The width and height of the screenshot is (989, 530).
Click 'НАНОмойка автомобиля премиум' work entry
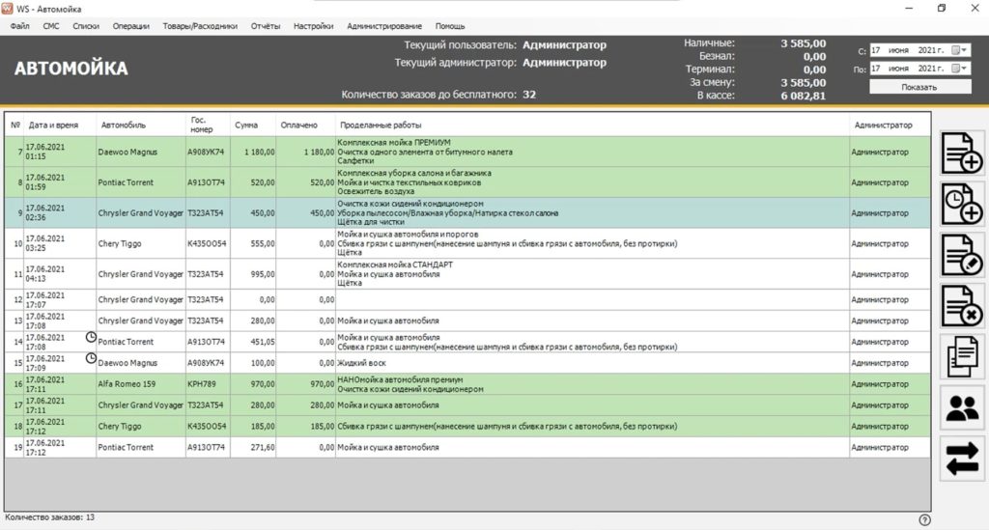tap(400, 379)
